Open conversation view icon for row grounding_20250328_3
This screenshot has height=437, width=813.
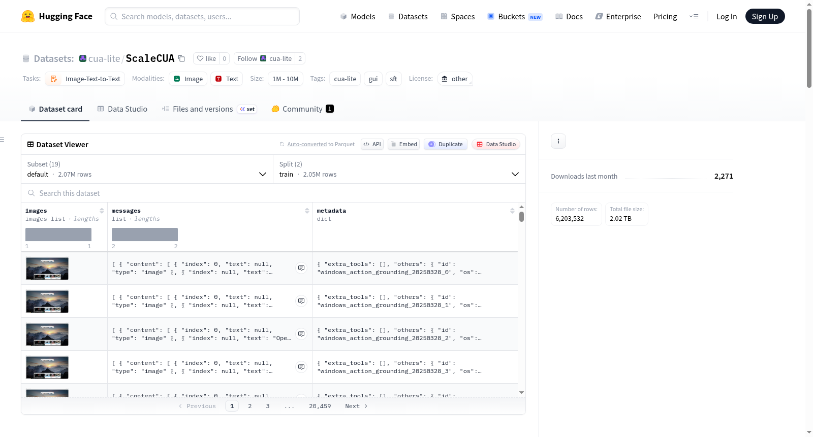click(301, 367)
